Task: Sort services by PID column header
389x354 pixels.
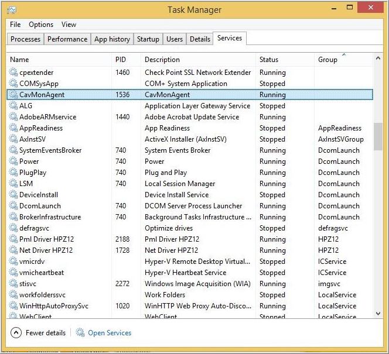Action: click(121, 60)
